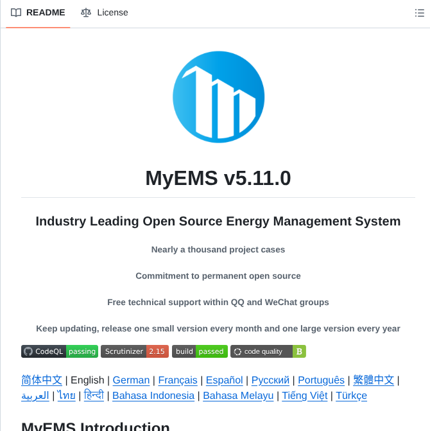Open the German language link
This screenshot has width=430, height=431.
[x=131, y=380]
